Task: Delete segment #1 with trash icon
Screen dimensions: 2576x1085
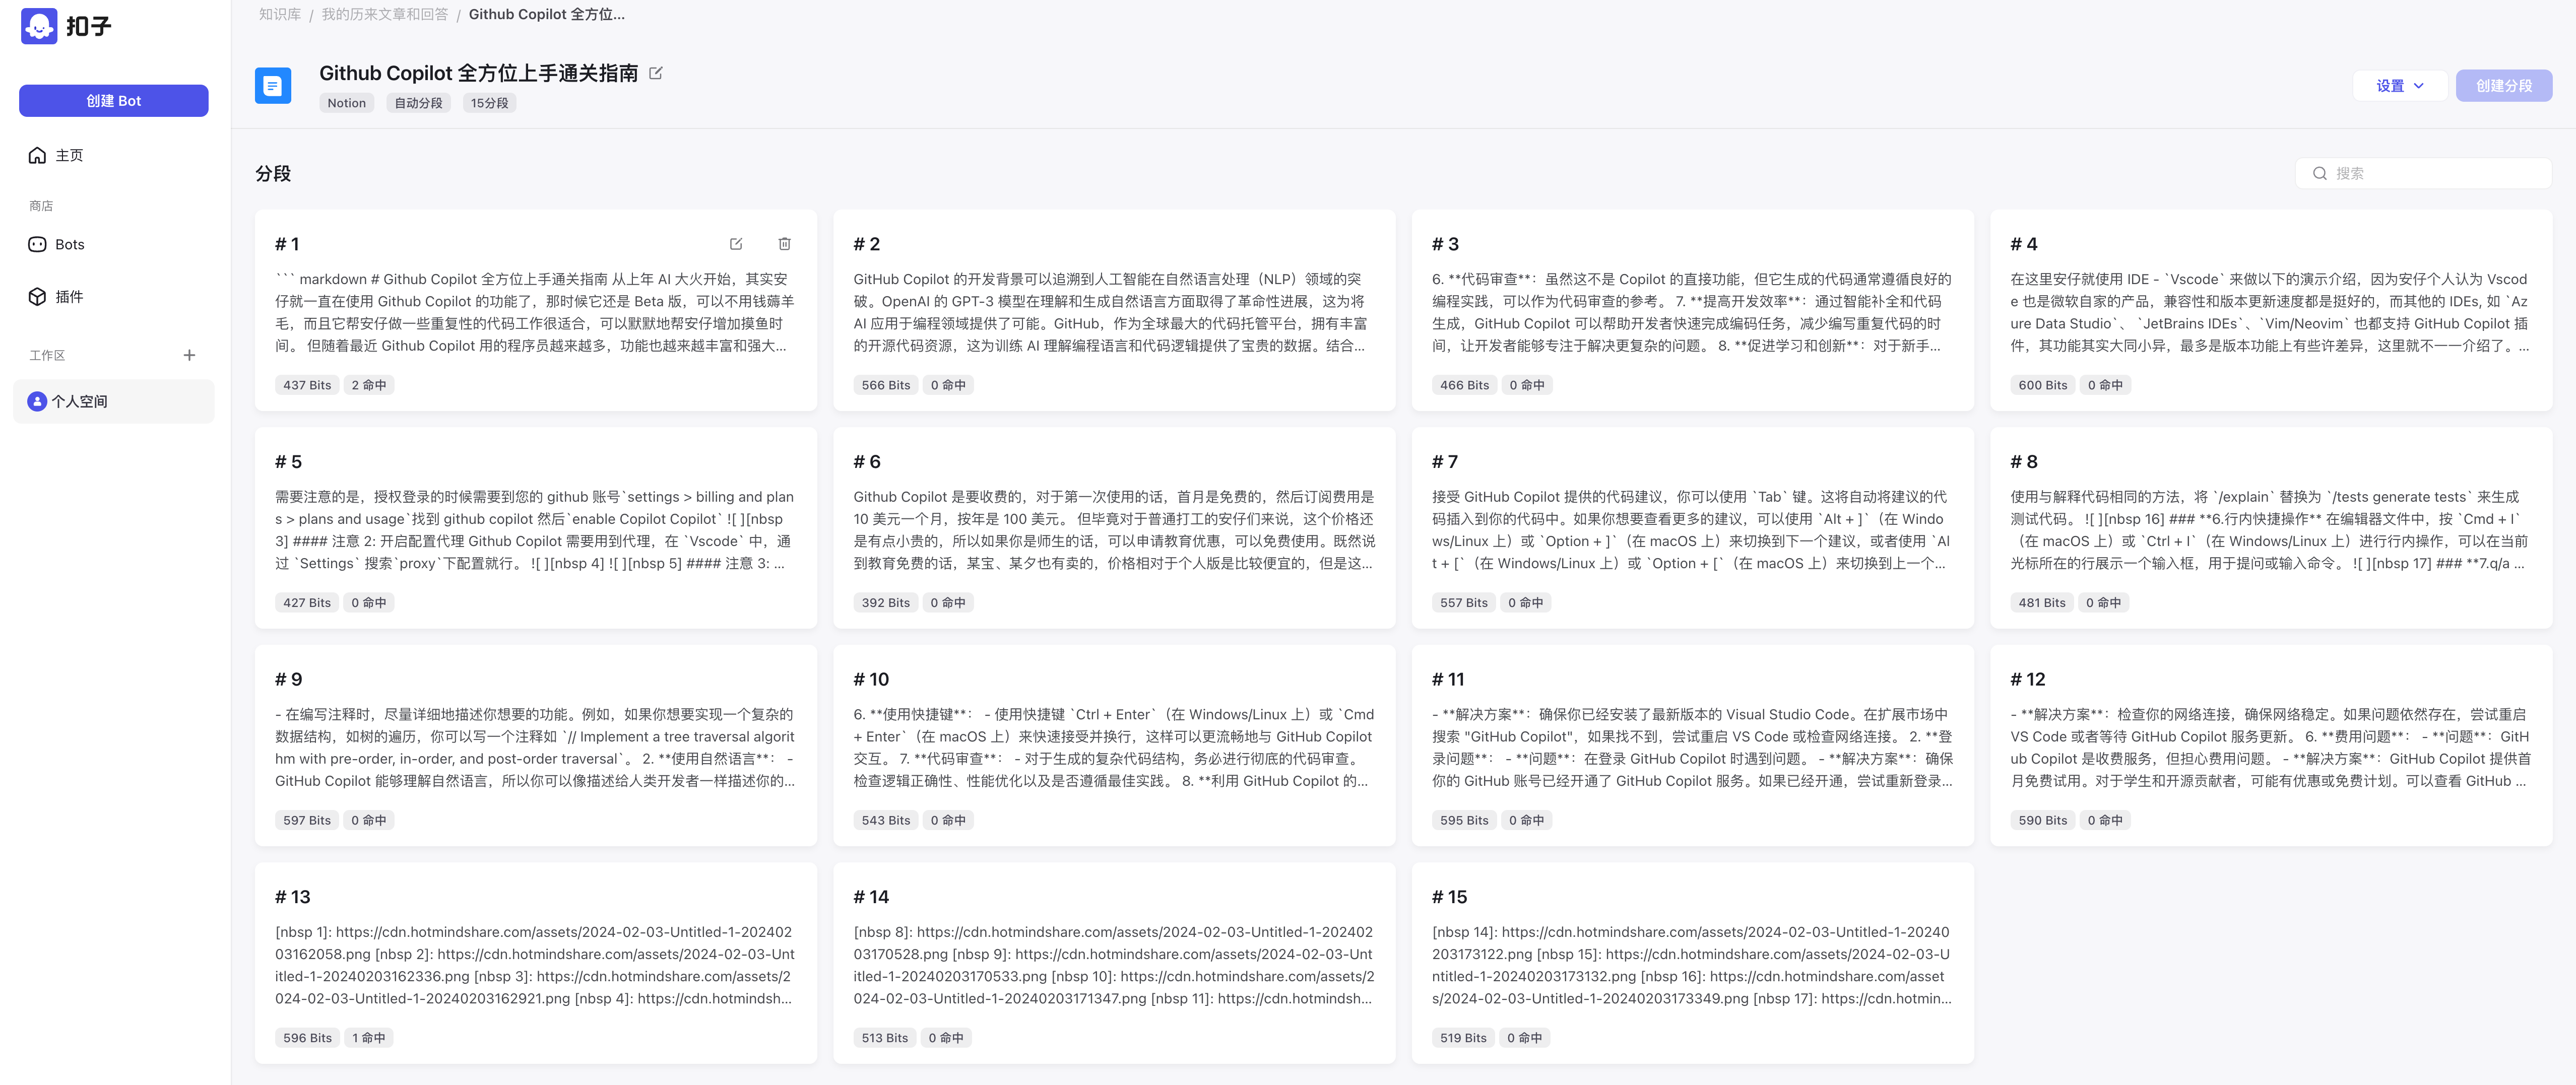Action: click(785, 244)
